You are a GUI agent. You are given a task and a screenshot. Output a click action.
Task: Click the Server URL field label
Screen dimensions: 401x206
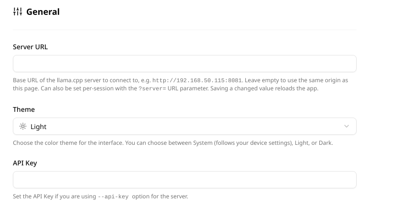30,47
